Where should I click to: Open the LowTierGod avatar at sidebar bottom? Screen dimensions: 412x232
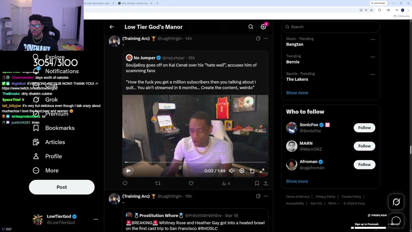coord(38,219)
